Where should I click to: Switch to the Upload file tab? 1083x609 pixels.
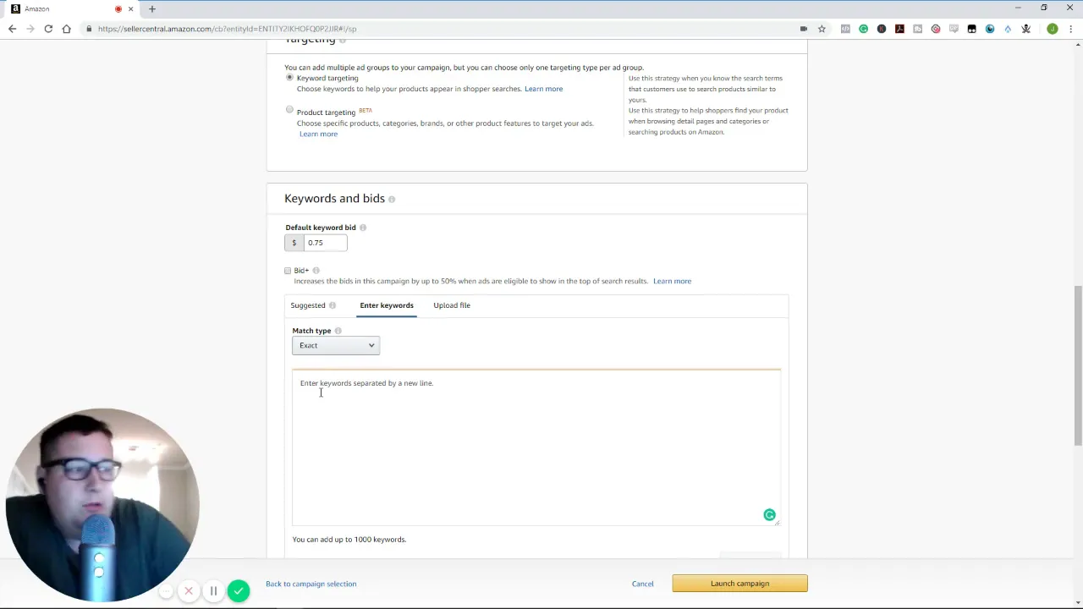(x=452, y=305)
